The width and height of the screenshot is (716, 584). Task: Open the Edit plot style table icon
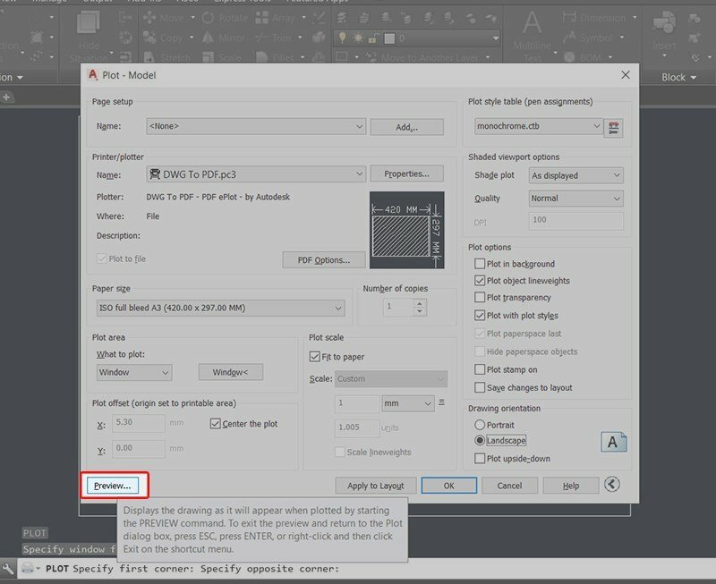(614, 127)
